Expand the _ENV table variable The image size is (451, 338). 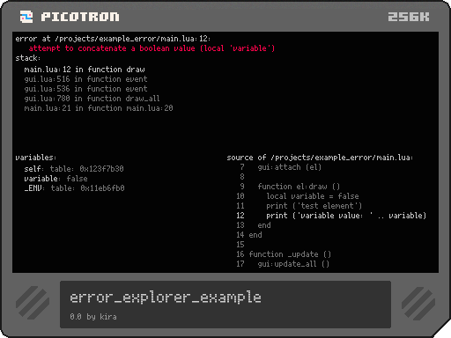click(x=74, y=188)
